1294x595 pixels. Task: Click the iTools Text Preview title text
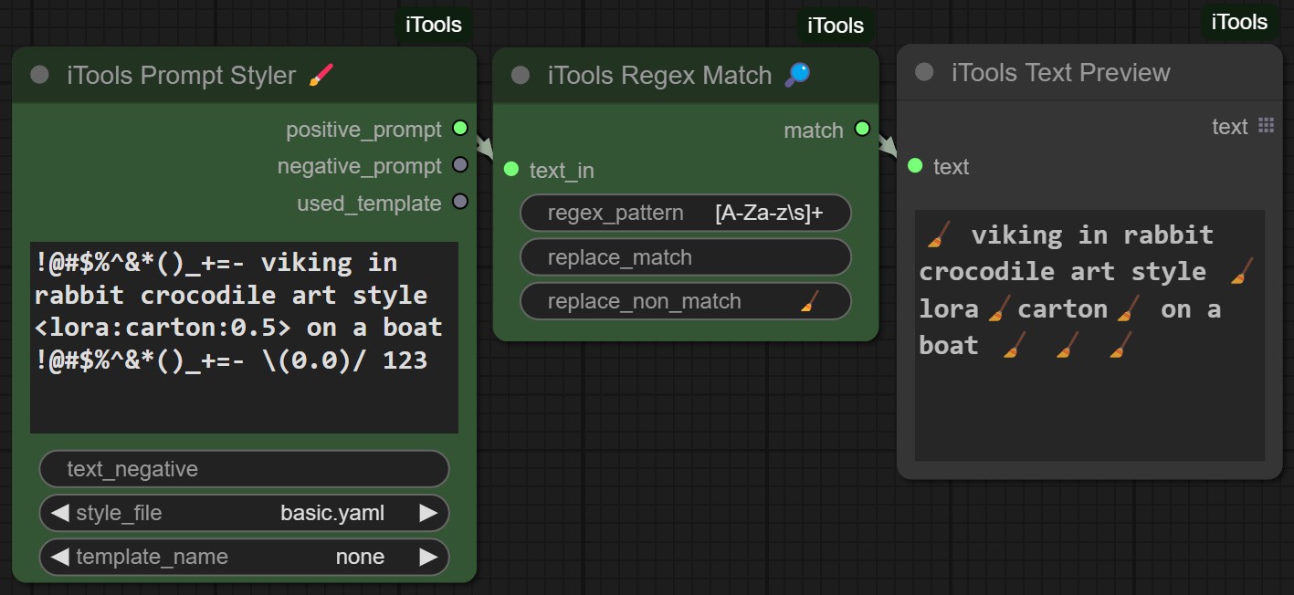pos(1060,72)
